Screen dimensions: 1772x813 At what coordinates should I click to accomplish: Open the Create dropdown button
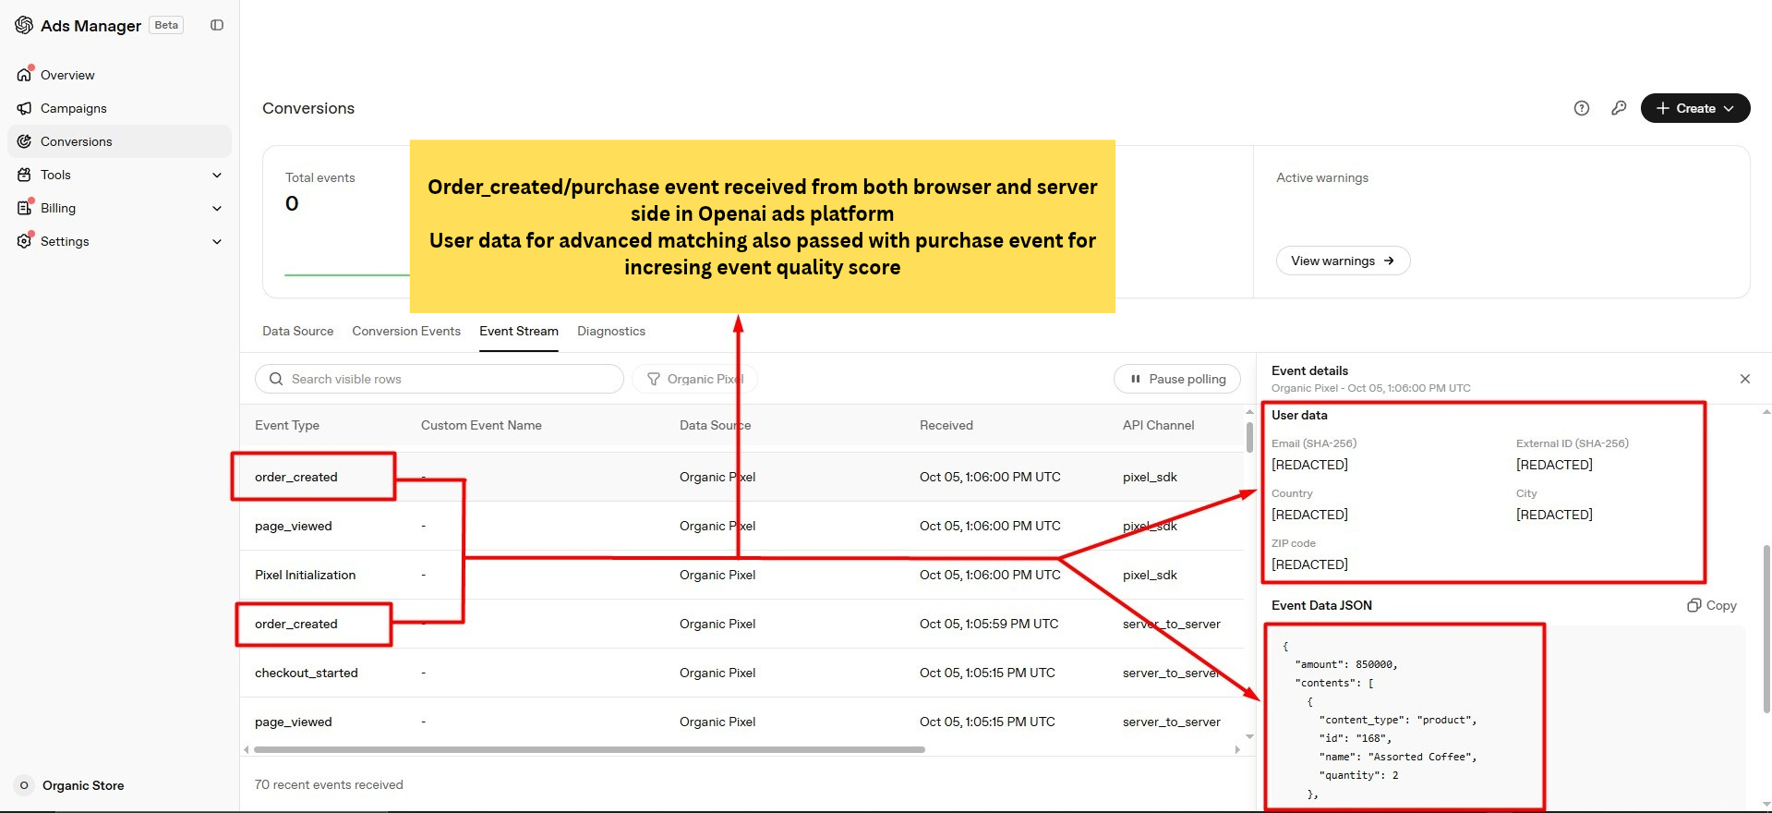coord(1695,108)
